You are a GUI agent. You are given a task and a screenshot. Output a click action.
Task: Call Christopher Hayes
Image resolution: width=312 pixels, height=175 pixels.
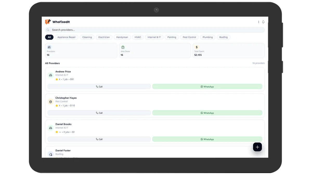(x=99, y=113)
